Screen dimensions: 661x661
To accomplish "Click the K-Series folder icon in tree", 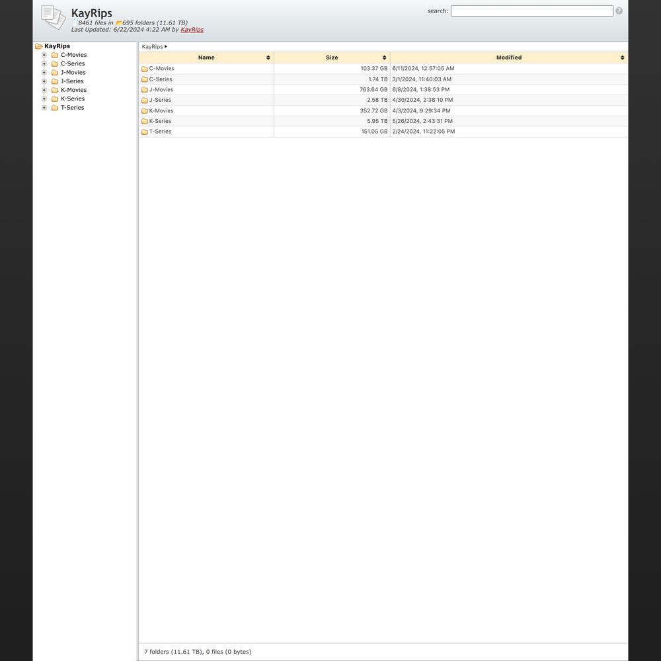I will pyautogui.click(x=55, y=99).
